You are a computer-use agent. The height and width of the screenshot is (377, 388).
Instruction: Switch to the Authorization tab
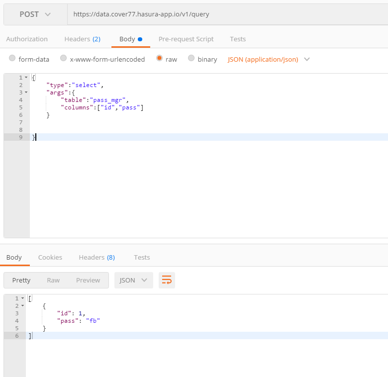(27, 39)
